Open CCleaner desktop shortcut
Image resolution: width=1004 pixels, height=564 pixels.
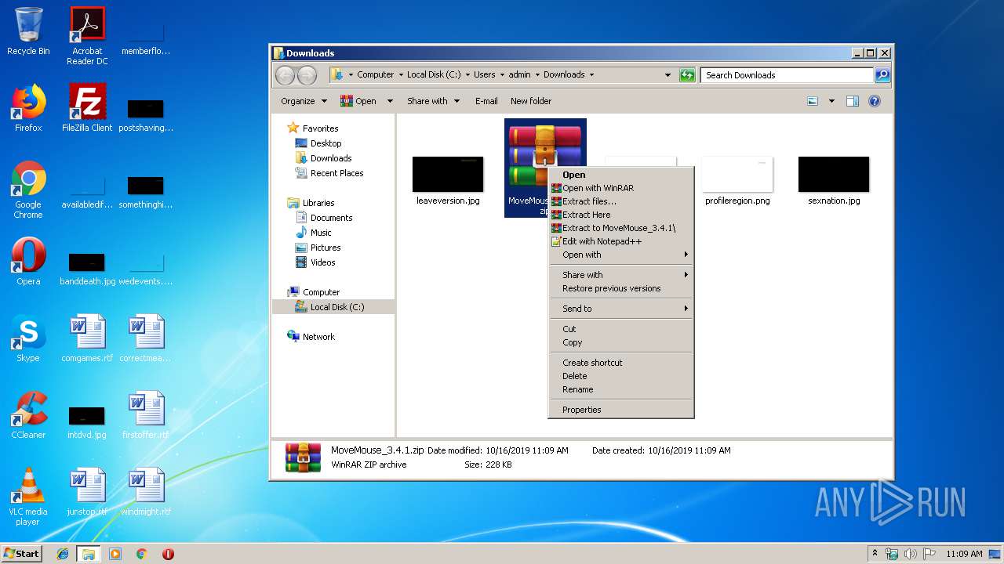tap(28, 415)
